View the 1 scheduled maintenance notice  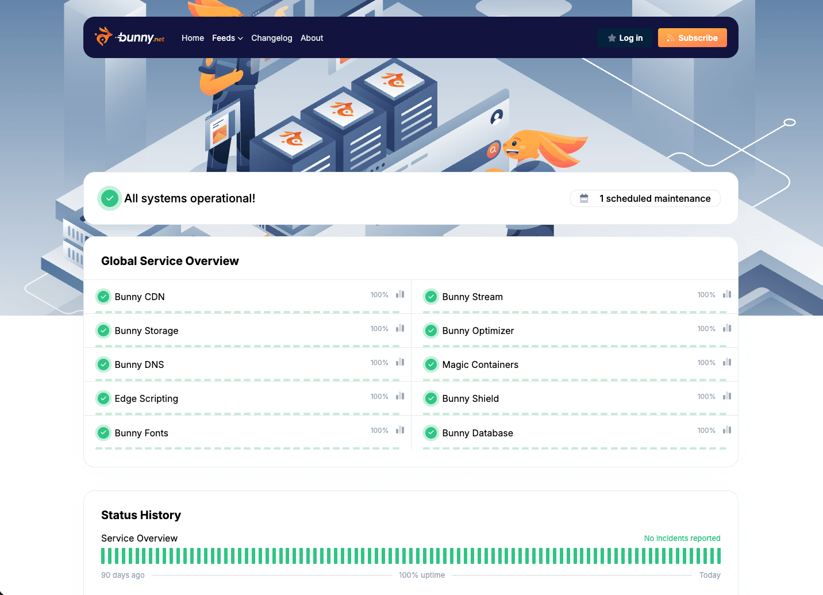click(x=645, y=198)
